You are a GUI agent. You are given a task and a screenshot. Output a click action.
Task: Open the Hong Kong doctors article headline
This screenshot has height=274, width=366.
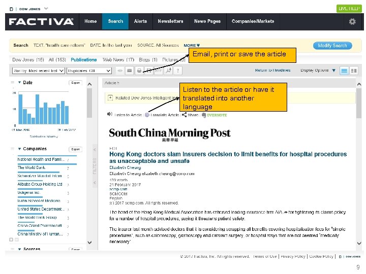point(228,157)
